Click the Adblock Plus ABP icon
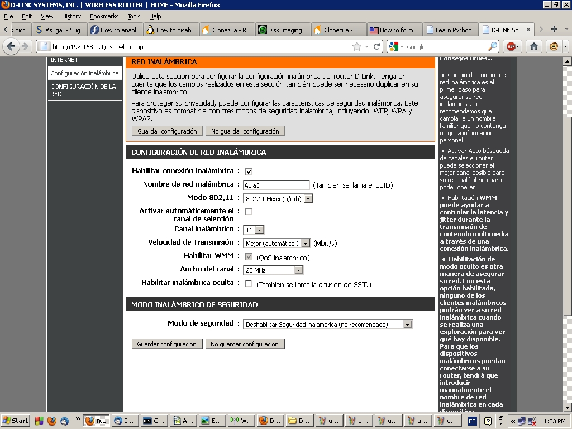 click(x=513, y=47)
